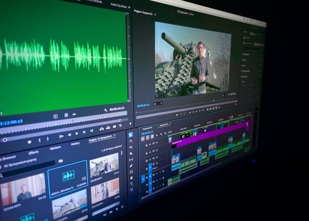This screenshot has width=309, height=221.
Task: Export frame with Source Monitor camera icon
Action: tap(114, 126)
